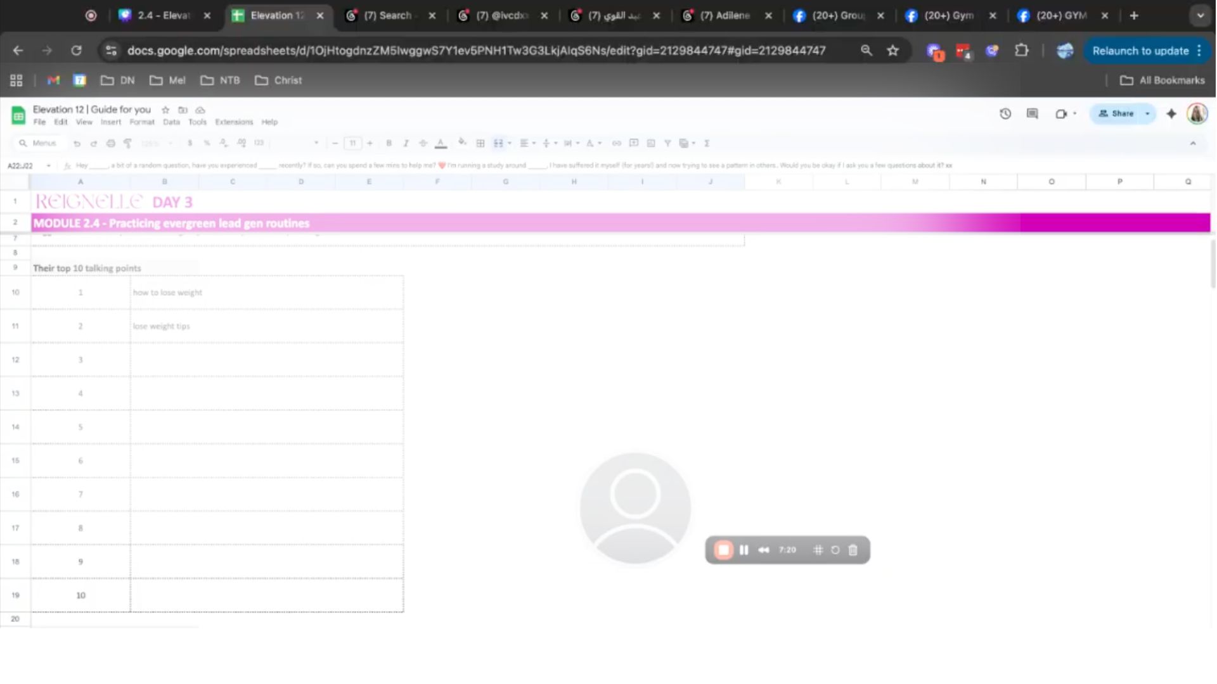Image resolution: width=1217 pixels, height=684 pixels.
Task: Toggle strikethrough formatting
Action: [423, 143]
